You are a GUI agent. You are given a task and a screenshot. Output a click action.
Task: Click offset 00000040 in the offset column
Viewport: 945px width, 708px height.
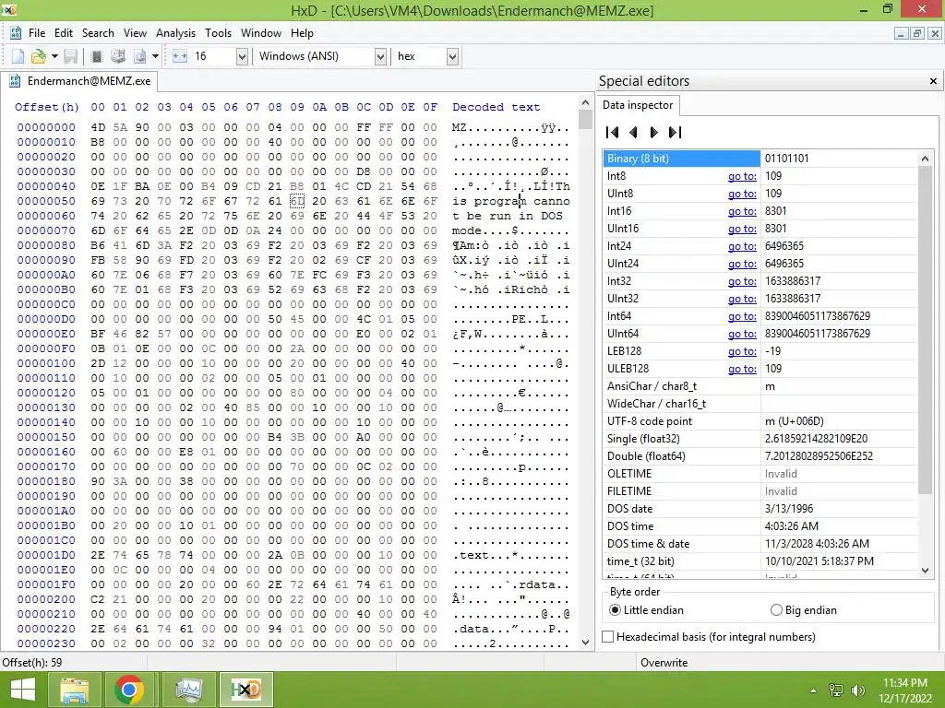[46, 186]
